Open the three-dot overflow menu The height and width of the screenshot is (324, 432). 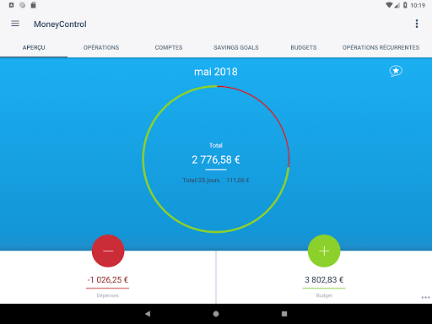[417, 24]
